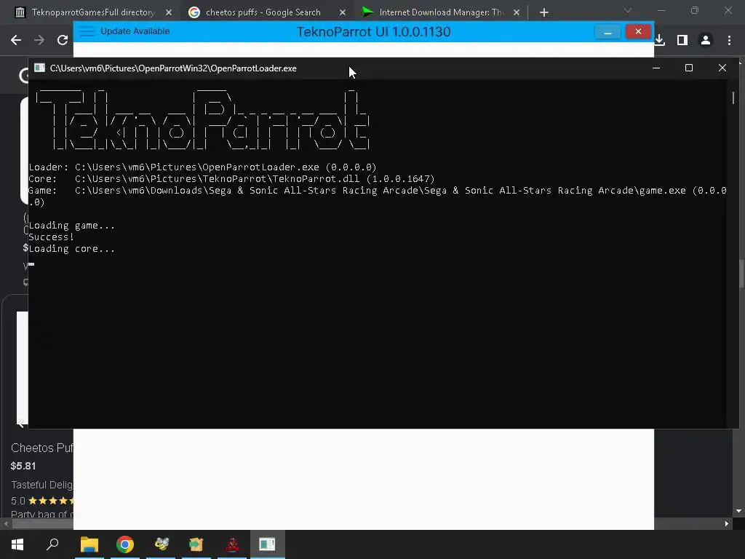Click the console window title path

[x=173, y=68]
